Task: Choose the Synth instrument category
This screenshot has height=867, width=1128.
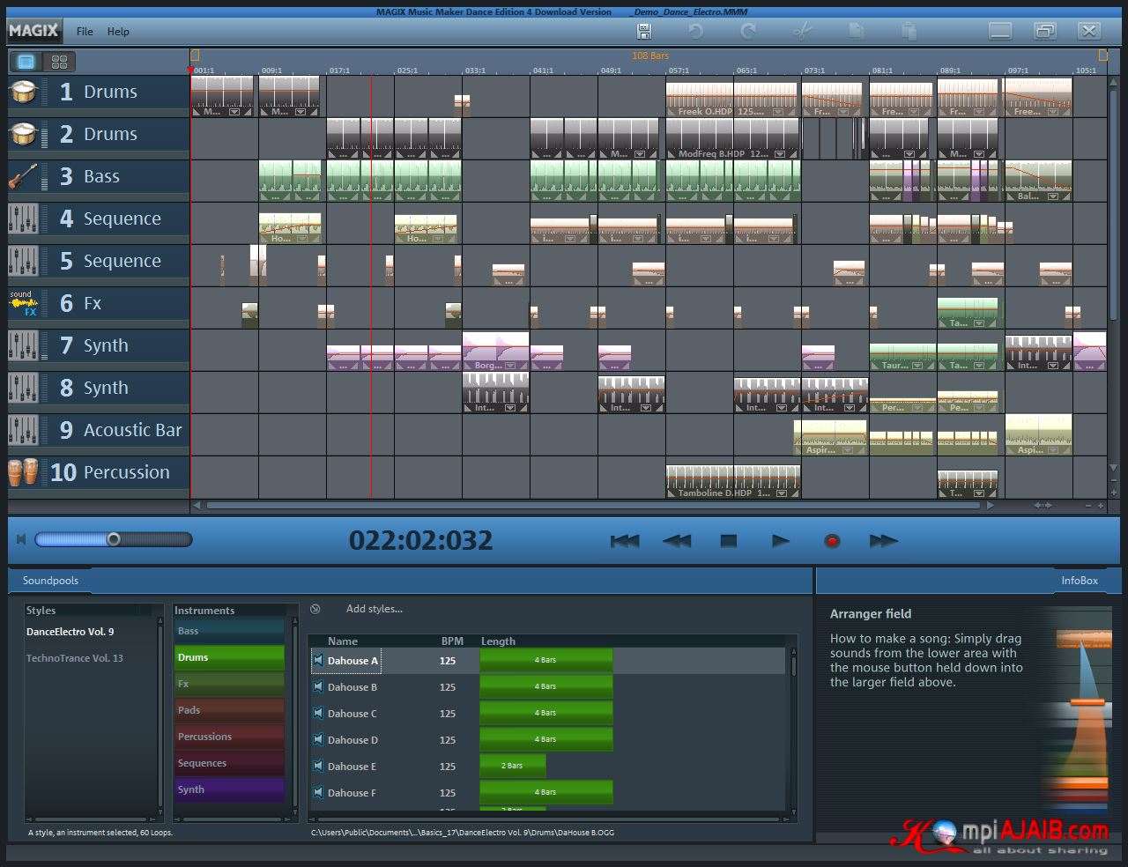Action: (x=229, y=789)
